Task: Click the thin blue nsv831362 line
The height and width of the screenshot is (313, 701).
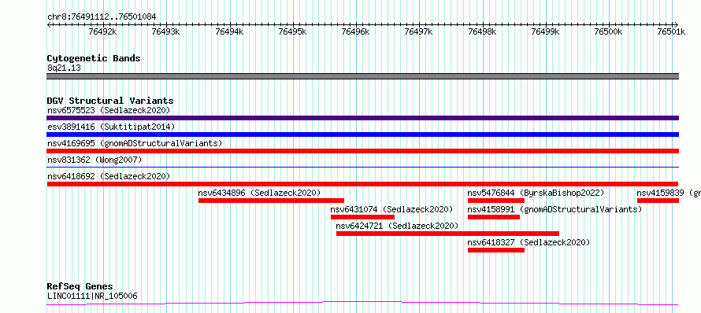Action: click(363, 167)
